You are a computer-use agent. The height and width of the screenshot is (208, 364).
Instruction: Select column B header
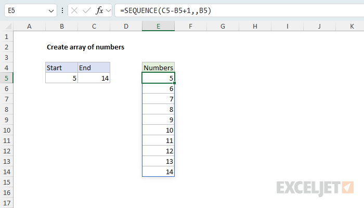coord(62,26)
